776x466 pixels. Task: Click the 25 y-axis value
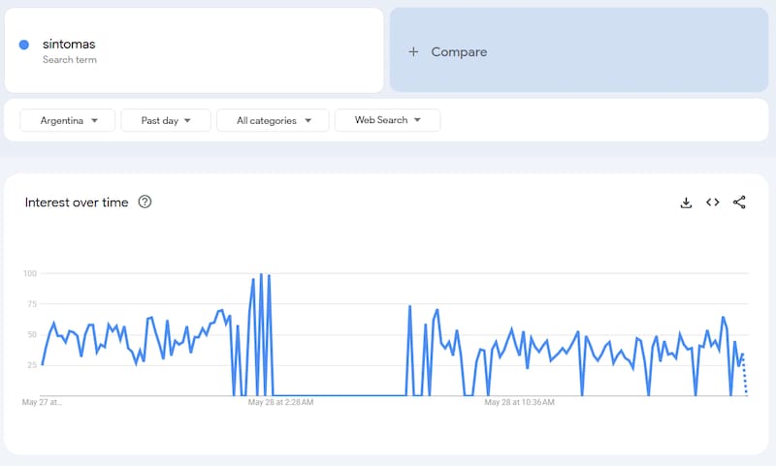point(32,365)
